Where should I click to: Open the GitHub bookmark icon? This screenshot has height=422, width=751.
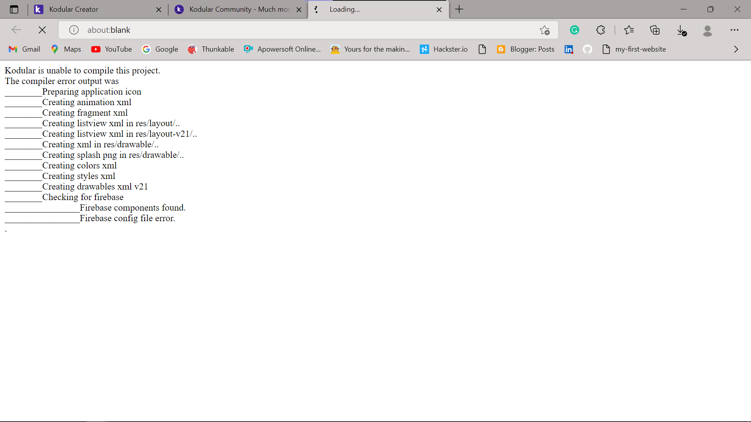click(588, 49)
